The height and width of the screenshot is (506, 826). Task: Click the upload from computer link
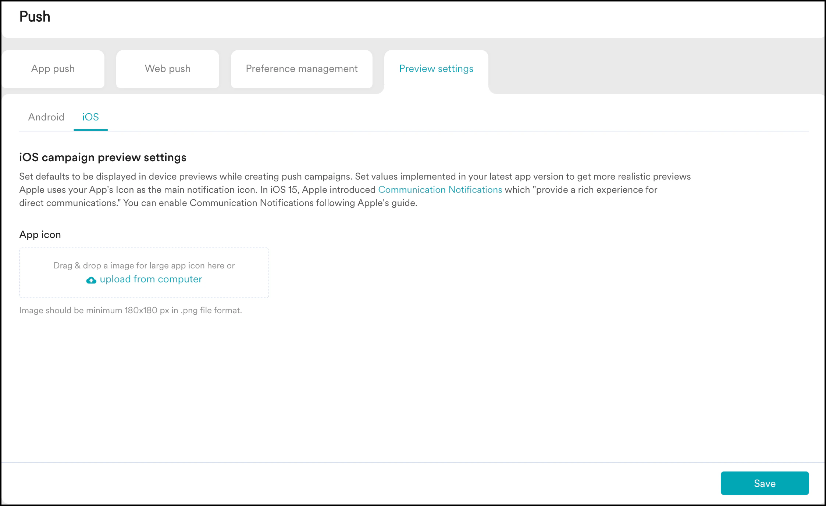(x=151, y=279)
